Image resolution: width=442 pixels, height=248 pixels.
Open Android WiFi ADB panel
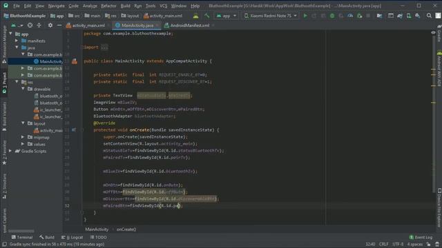pyautogui.click(x=439, y=69)
